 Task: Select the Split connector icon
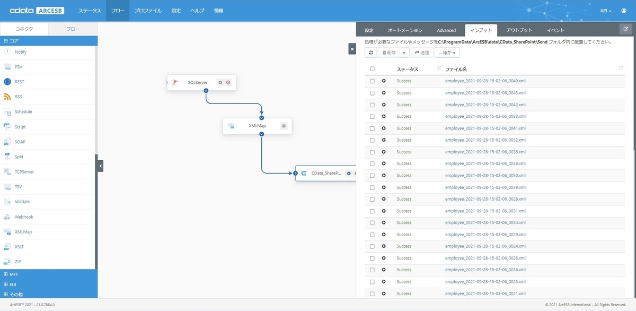(7, 157)
